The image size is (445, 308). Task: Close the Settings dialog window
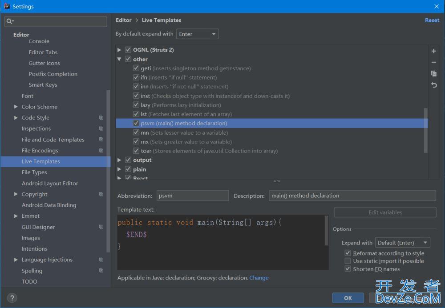coord(437,6)
